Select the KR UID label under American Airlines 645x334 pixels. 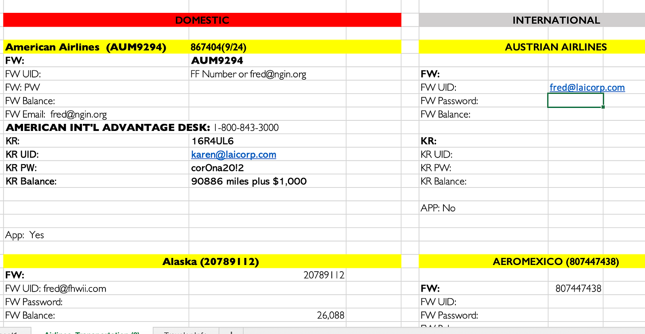(96, 154)
